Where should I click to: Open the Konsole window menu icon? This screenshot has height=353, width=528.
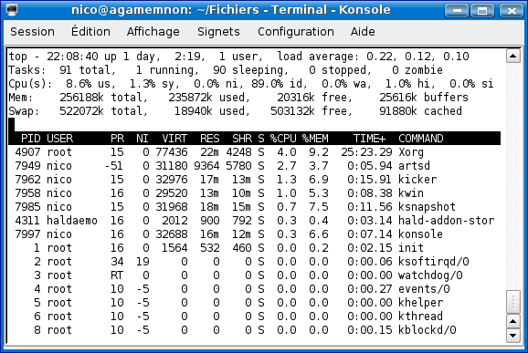[x=12, y=10]
